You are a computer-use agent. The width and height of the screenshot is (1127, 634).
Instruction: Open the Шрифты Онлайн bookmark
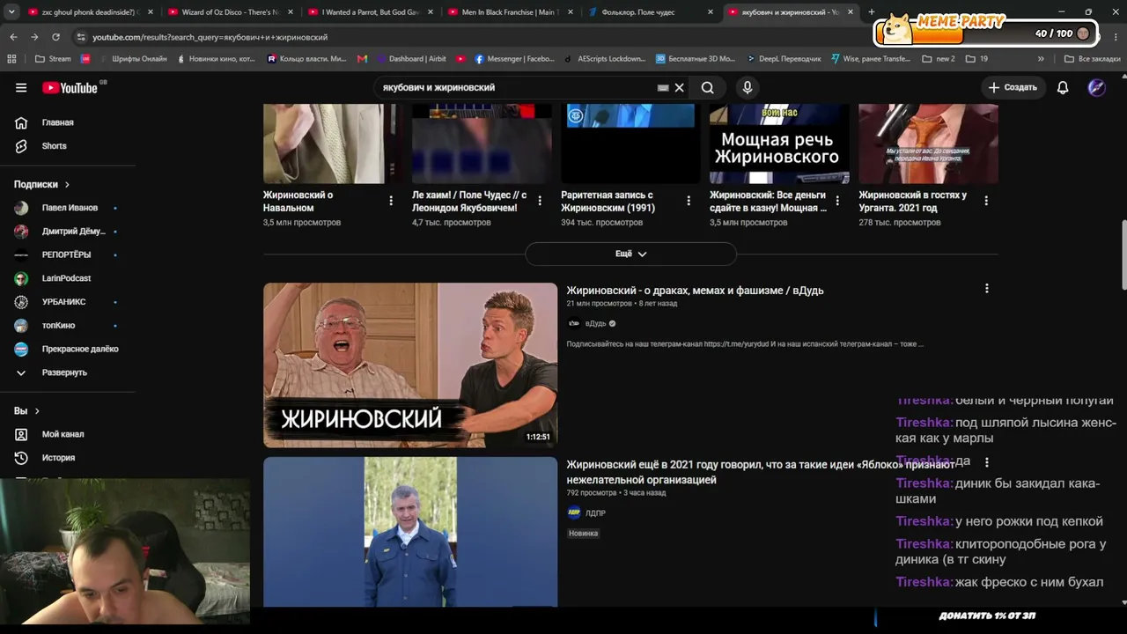pyautogui.click(x=132, y=59)
